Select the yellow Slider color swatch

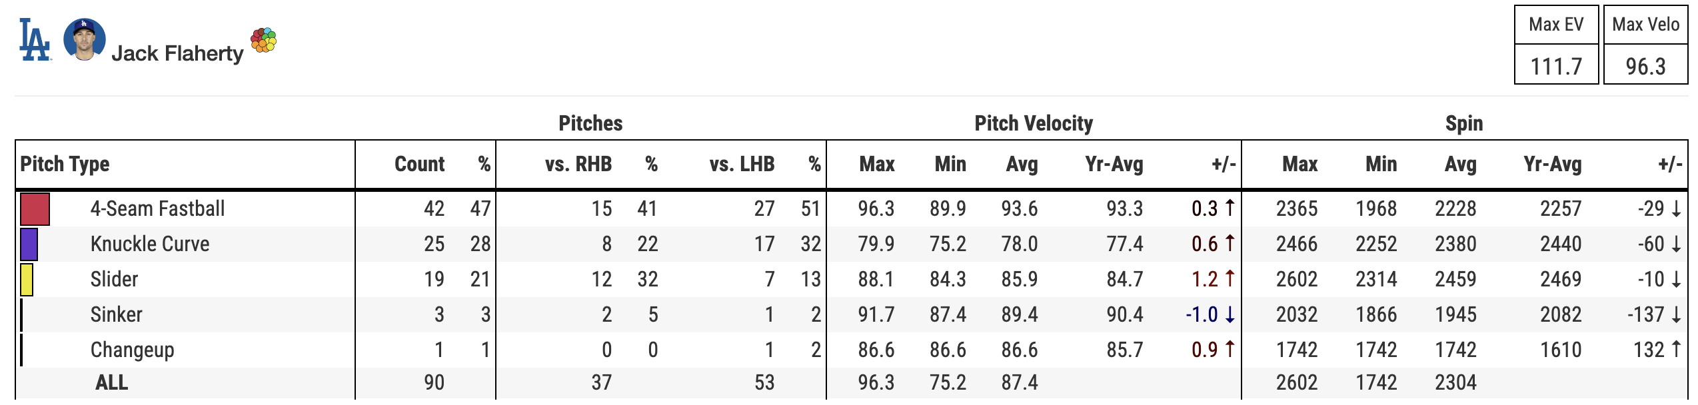pos(27,279)
